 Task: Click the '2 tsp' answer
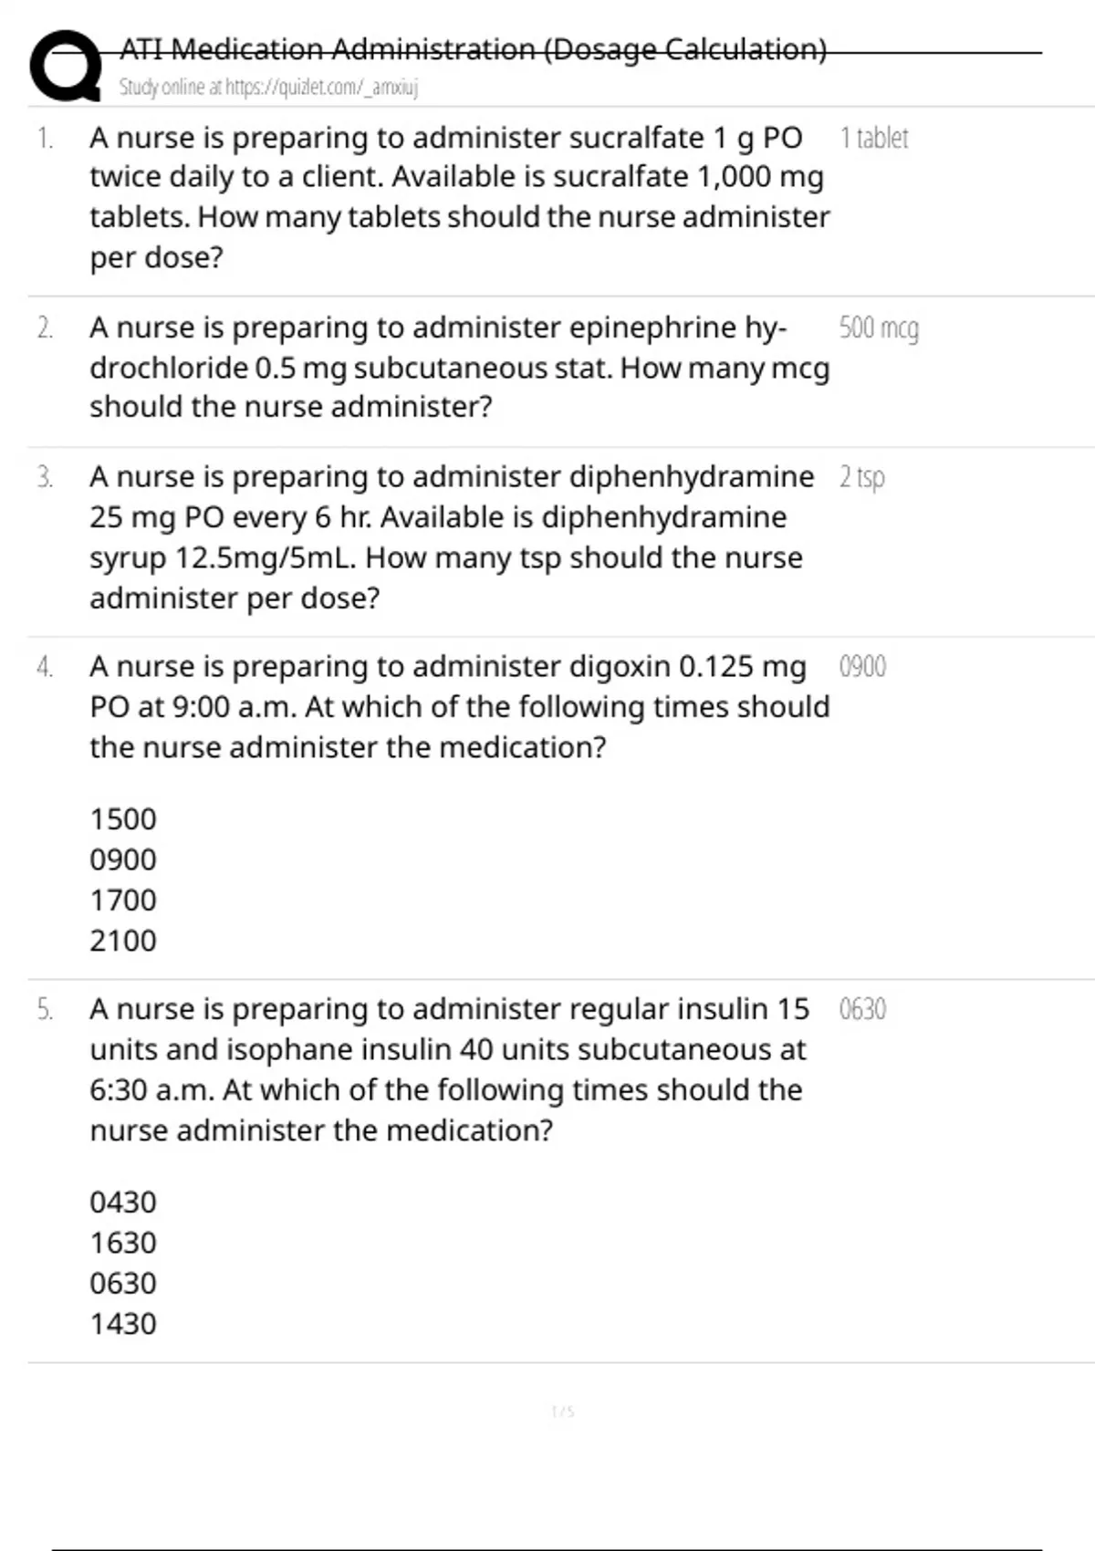coord(861,477)
